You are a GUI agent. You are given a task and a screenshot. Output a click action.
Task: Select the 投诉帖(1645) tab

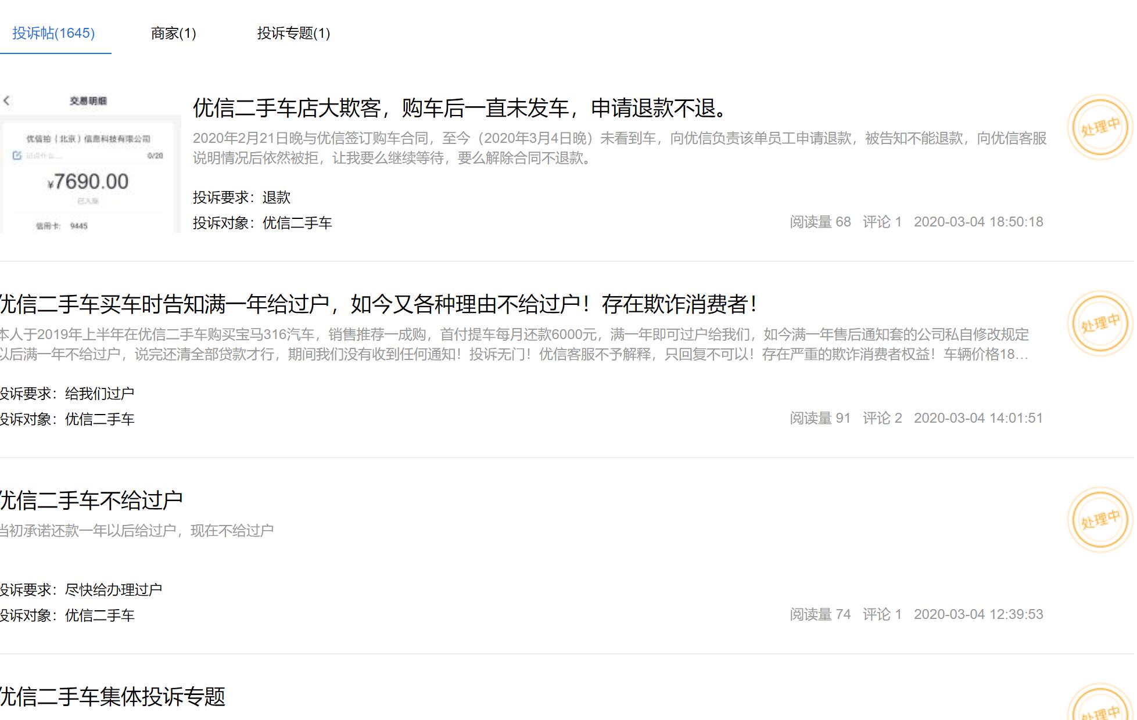[54, 34]
